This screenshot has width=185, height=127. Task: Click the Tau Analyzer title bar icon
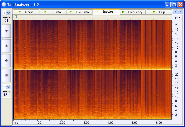pyautogui.click(x=4, y=4)
